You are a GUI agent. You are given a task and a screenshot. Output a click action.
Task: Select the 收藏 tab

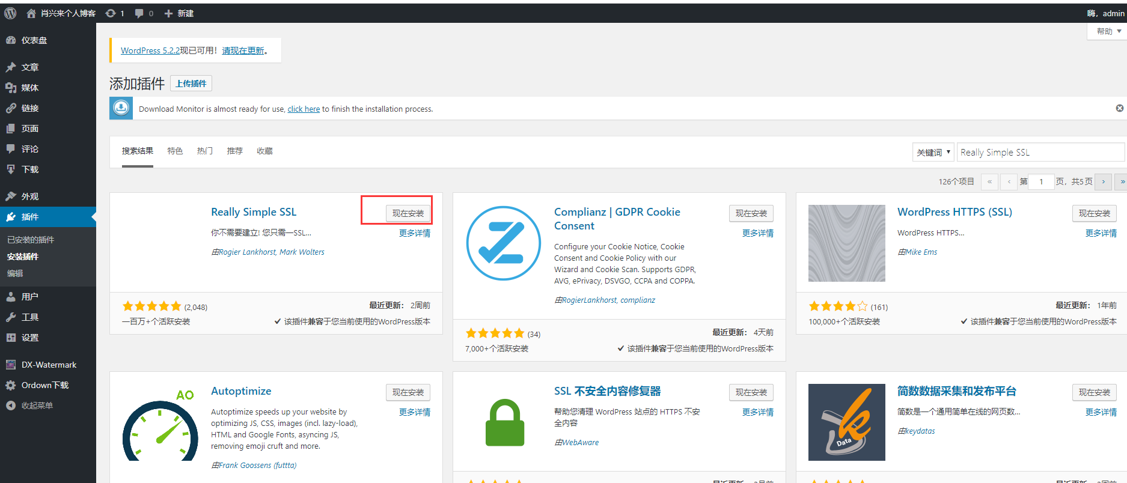[x=265, y=151]
